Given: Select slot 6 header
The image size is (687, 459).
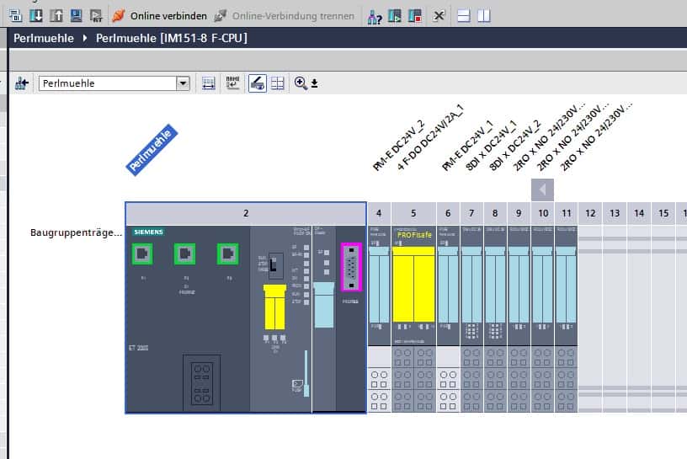Looking at the screenshot, I should [x=448, y=214].
